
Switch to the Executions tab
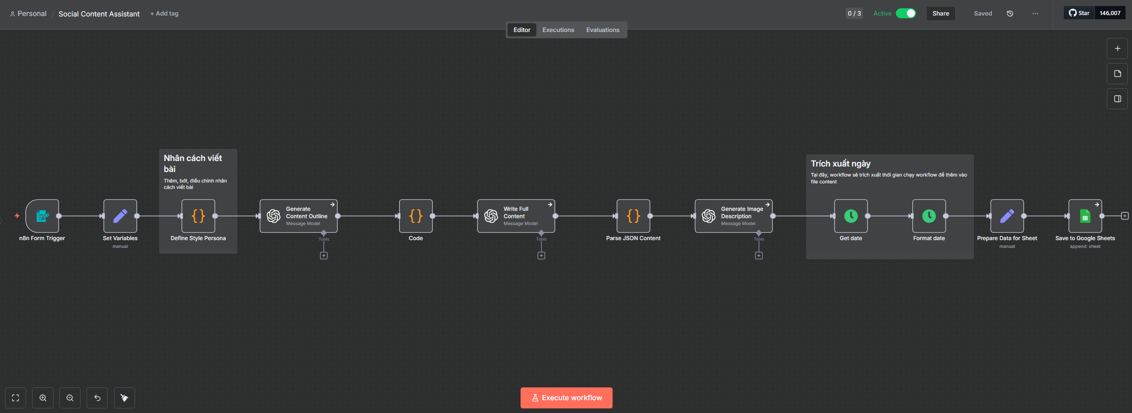pyautogui.click(x=558, y=30)
